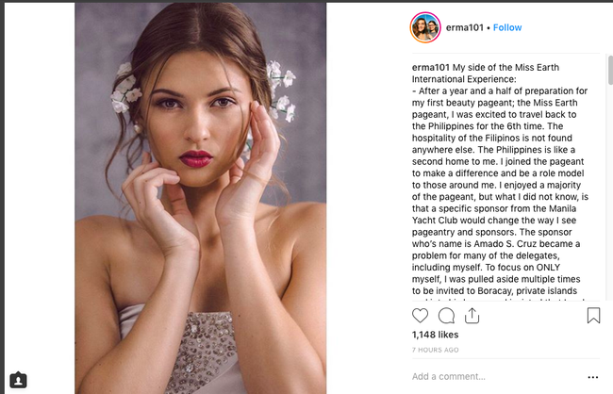Show tagged people icon on photo
The image size is (613, 394).
click(x=18, y=380)
